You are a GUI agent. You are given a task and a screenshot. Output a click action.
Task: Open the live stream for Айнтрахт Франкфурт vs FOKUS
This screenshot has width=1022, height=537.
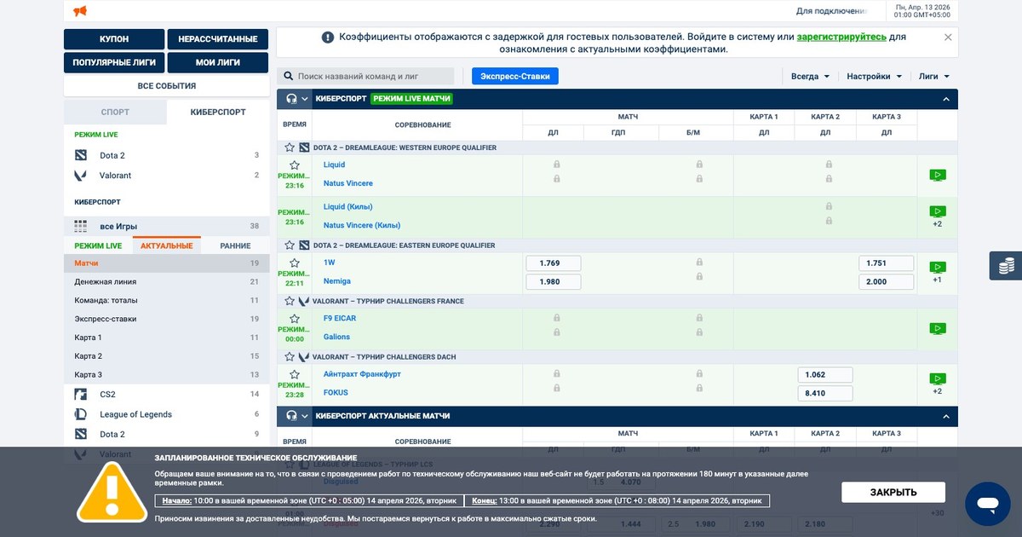tap(937, 378)
